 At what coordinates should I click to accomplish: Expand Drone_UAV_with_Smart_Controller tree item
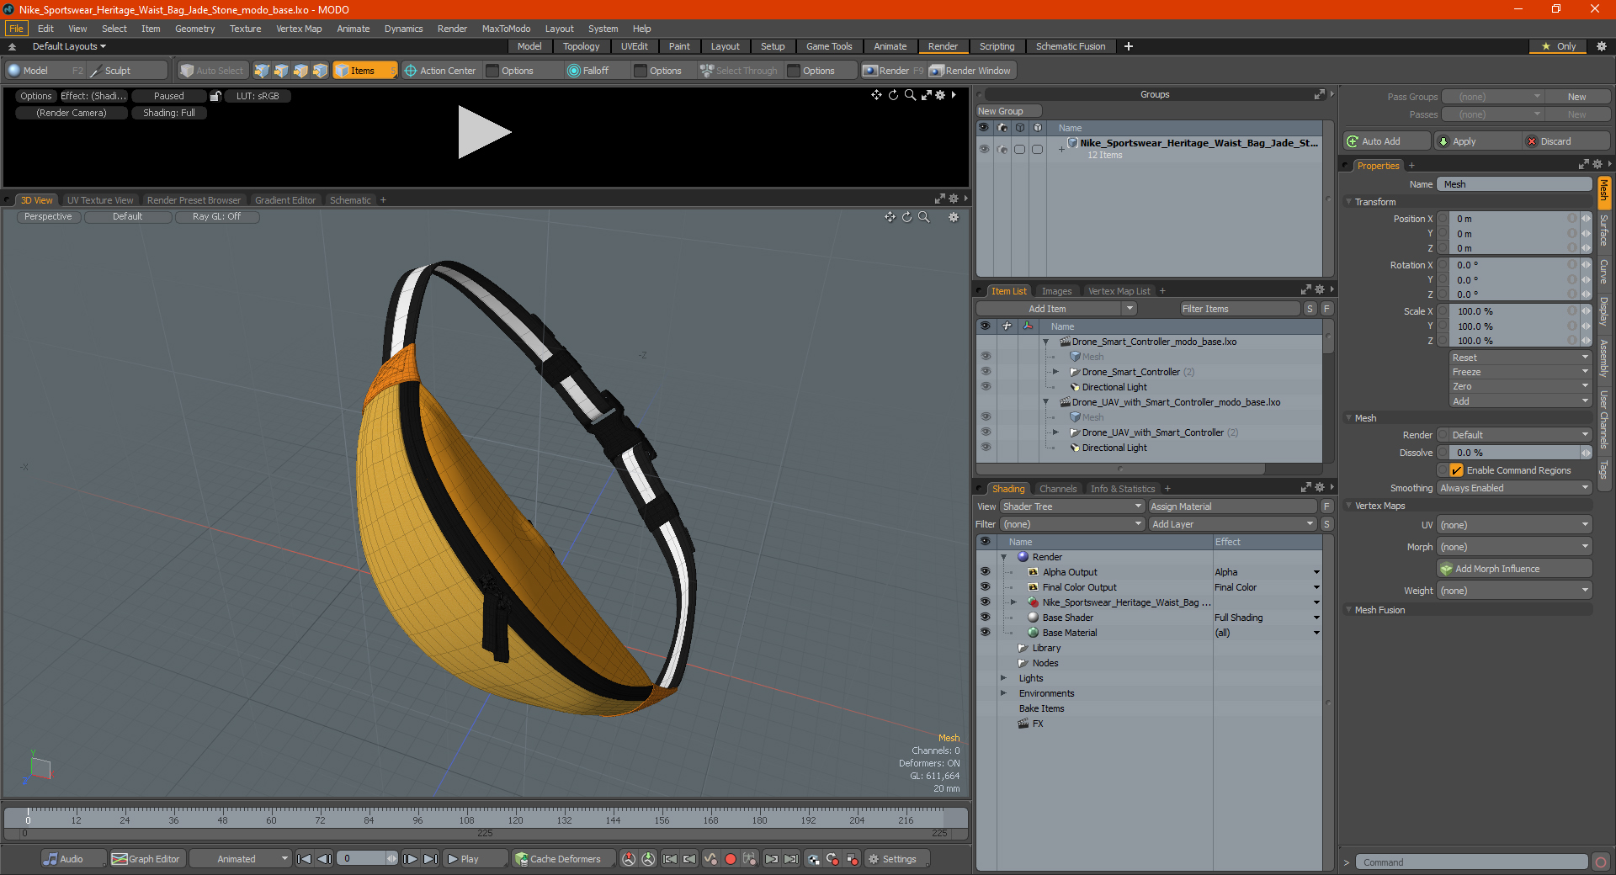click(x=1055, y=432)
